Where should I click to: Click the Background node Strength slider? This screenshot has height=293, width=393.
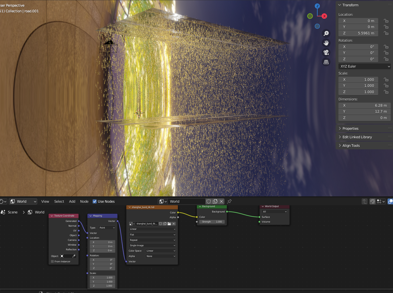212,222
